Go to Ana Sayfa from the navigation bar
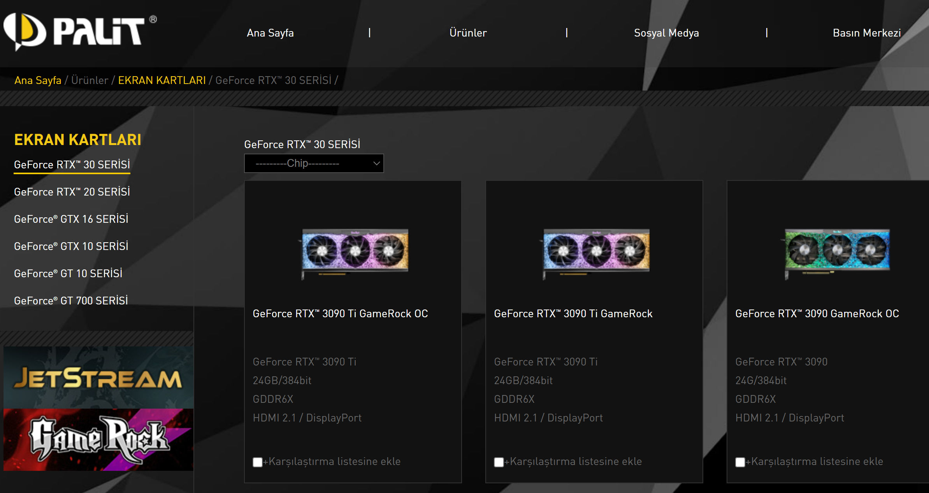Image resolution: width=929 pixels, height=493 pixels. click(x=270, y=33)
